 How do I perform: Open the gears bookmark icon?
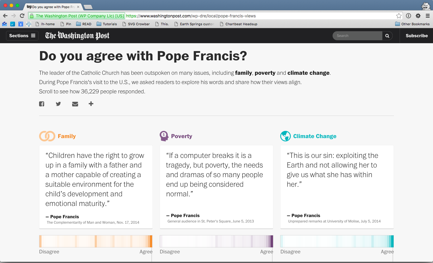click(29, 24)
